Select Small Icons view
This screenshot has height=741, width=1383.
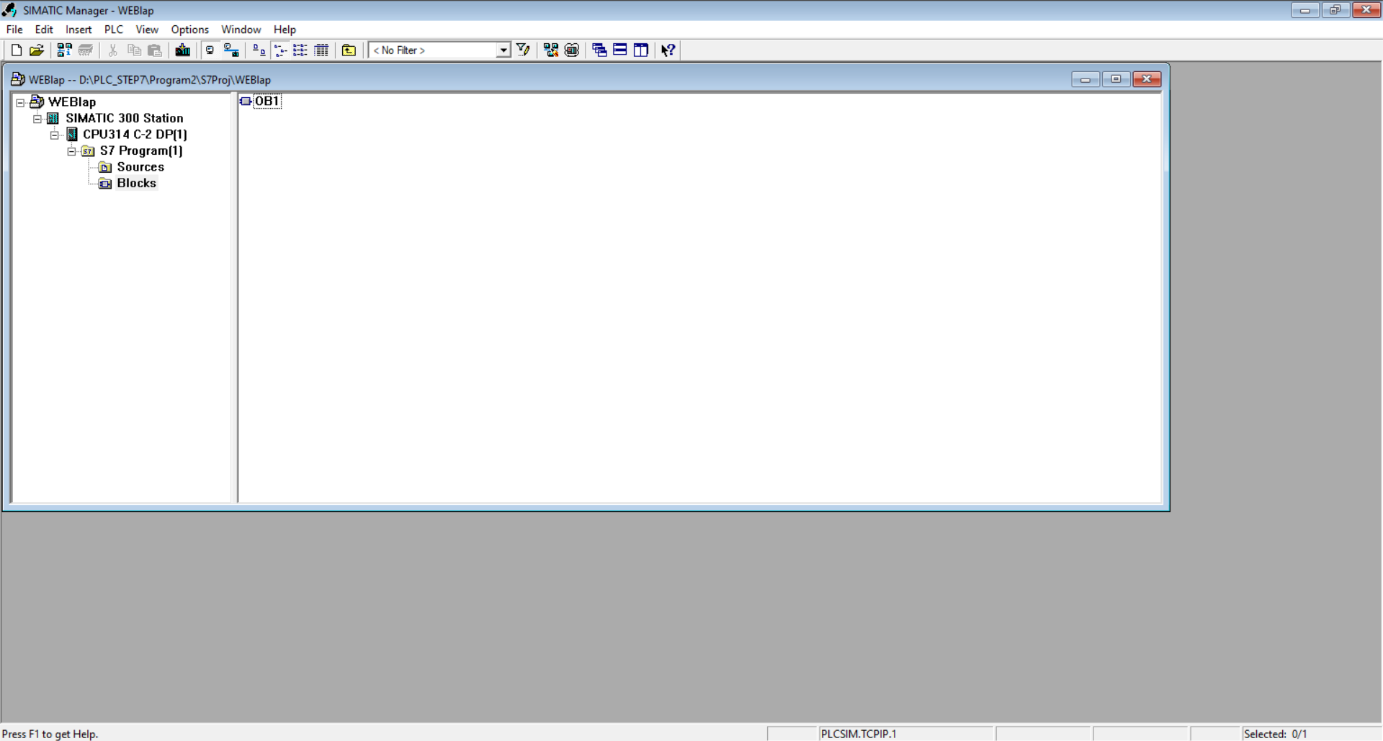point(280,50)
